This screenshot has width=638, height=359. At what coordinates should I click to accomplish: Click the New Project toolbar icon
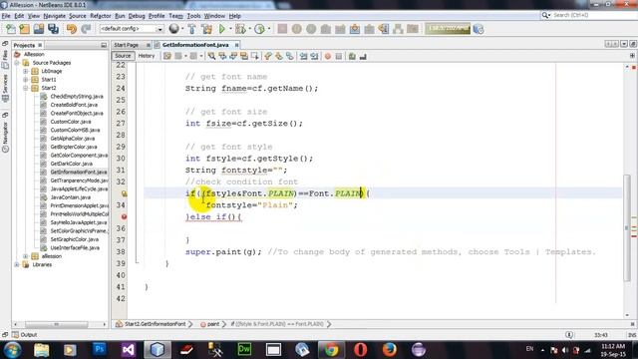click(x=24, y=29)
